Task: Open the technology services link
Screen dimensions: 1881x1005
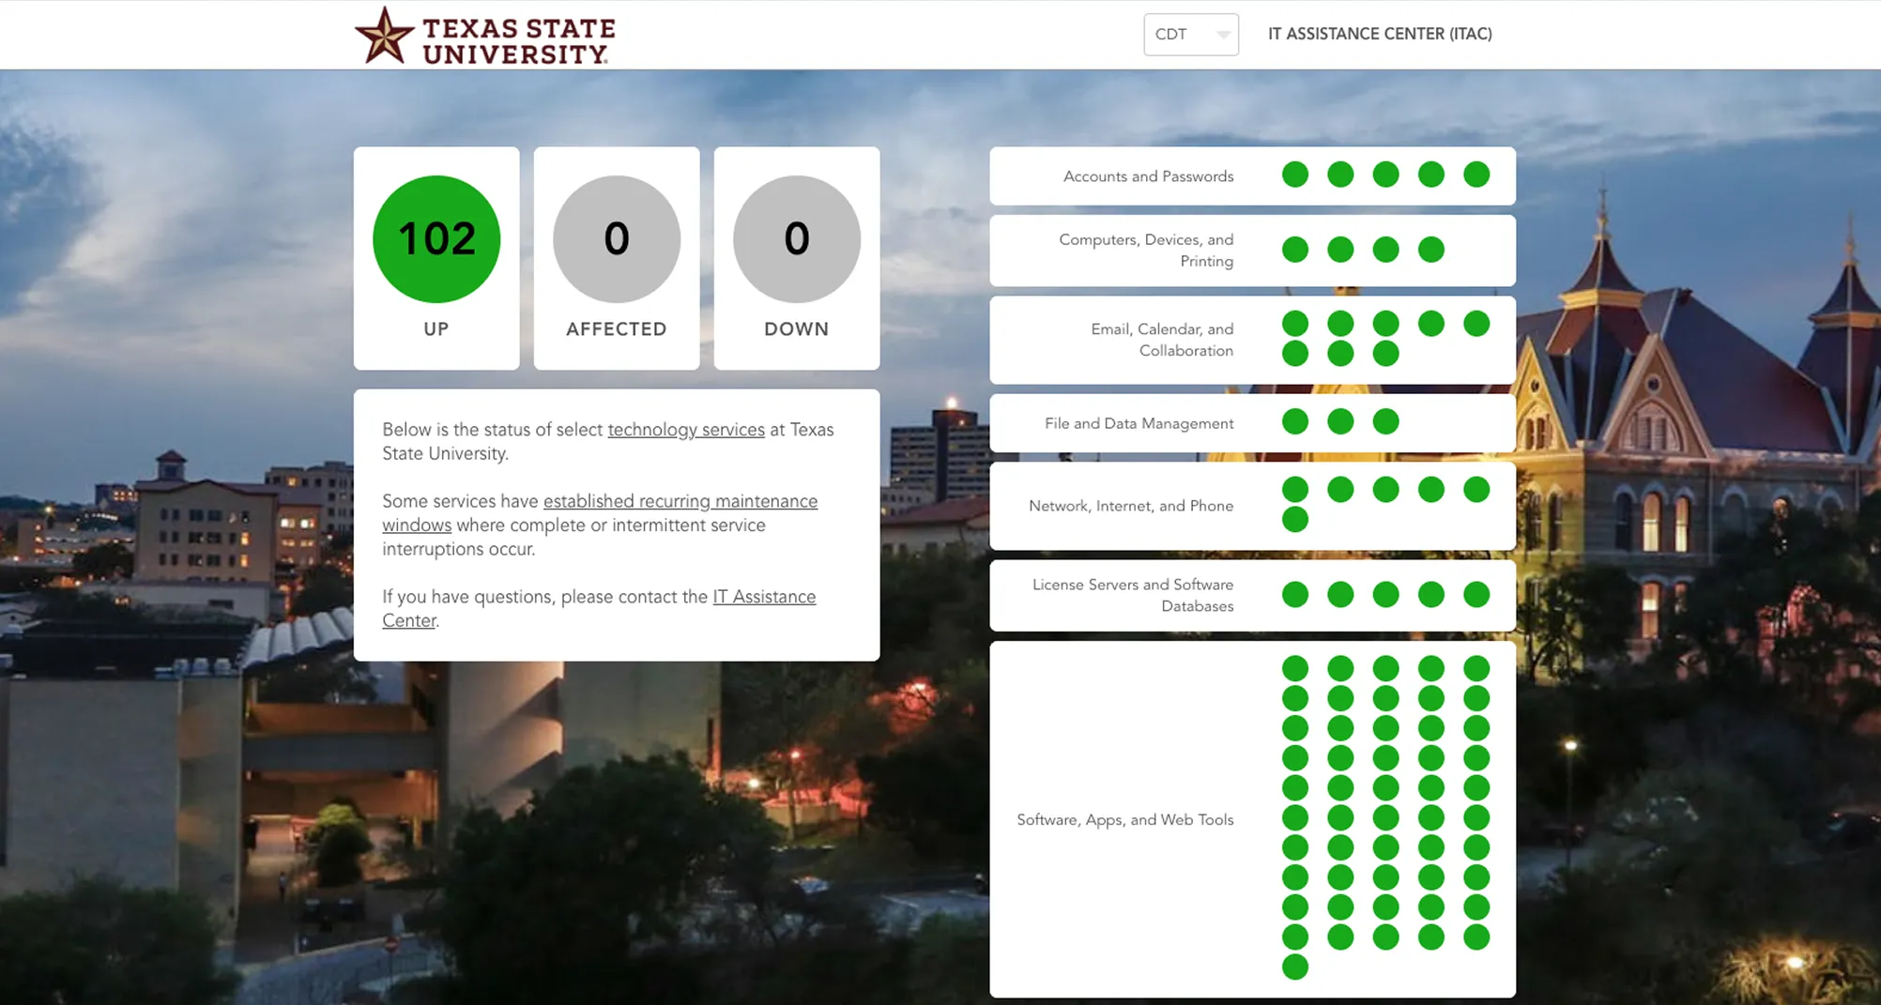Action: pos(686,430)
